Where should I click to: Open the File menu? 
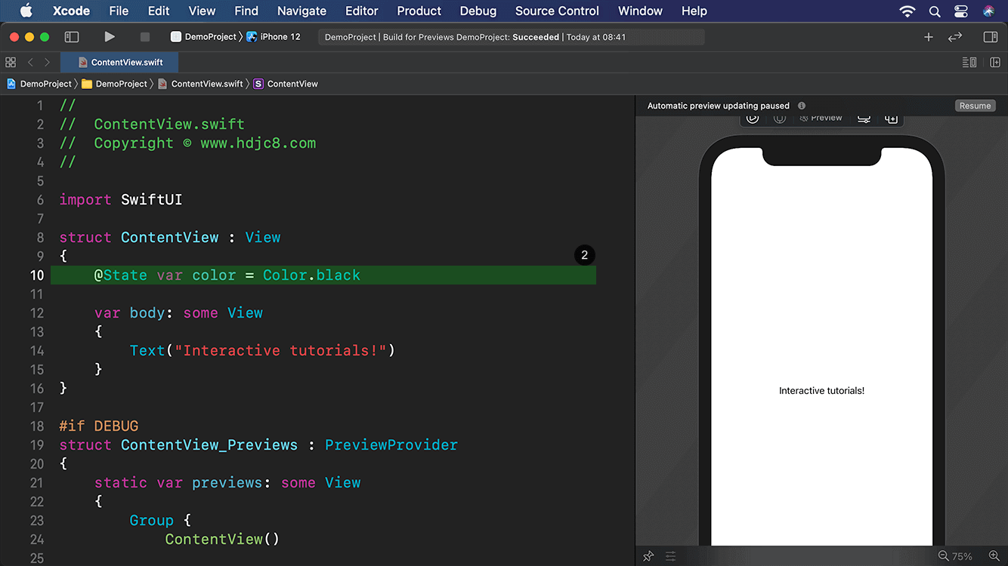(x=119, y=11)
